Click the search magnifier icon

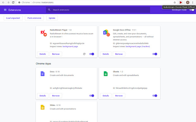[x=49, y=10]
